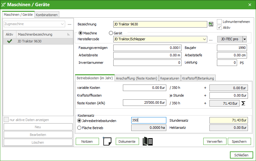Click the Baujahr input field
Image resolution: width=256 pixels, height=161 pixels.
pos(232,48)
